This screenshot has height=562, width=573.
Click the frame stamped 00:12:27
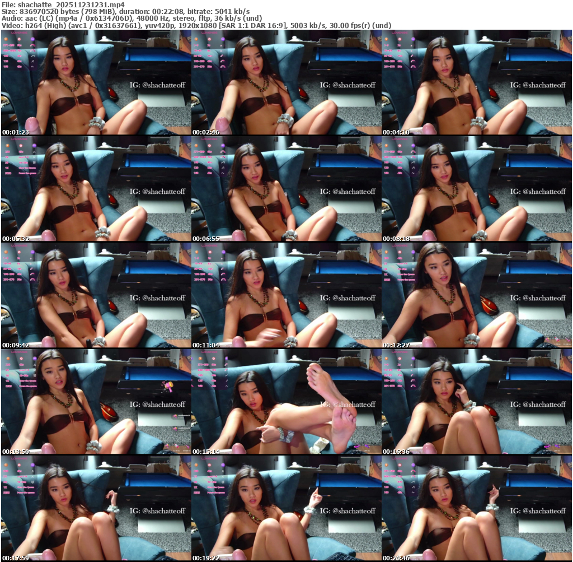click(x=477, y=295)
